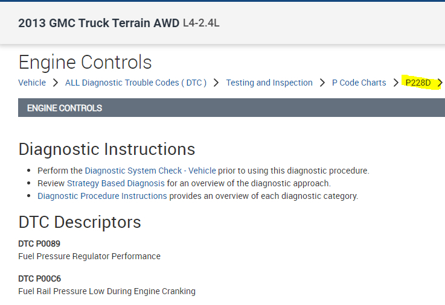Follow the Strategy Based Diagnosis link

[115, 183]
